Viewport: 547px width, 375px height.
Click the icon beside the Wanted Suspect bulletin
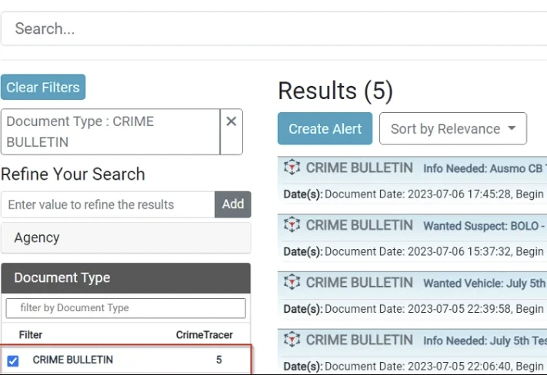click(x=292, y=225)
